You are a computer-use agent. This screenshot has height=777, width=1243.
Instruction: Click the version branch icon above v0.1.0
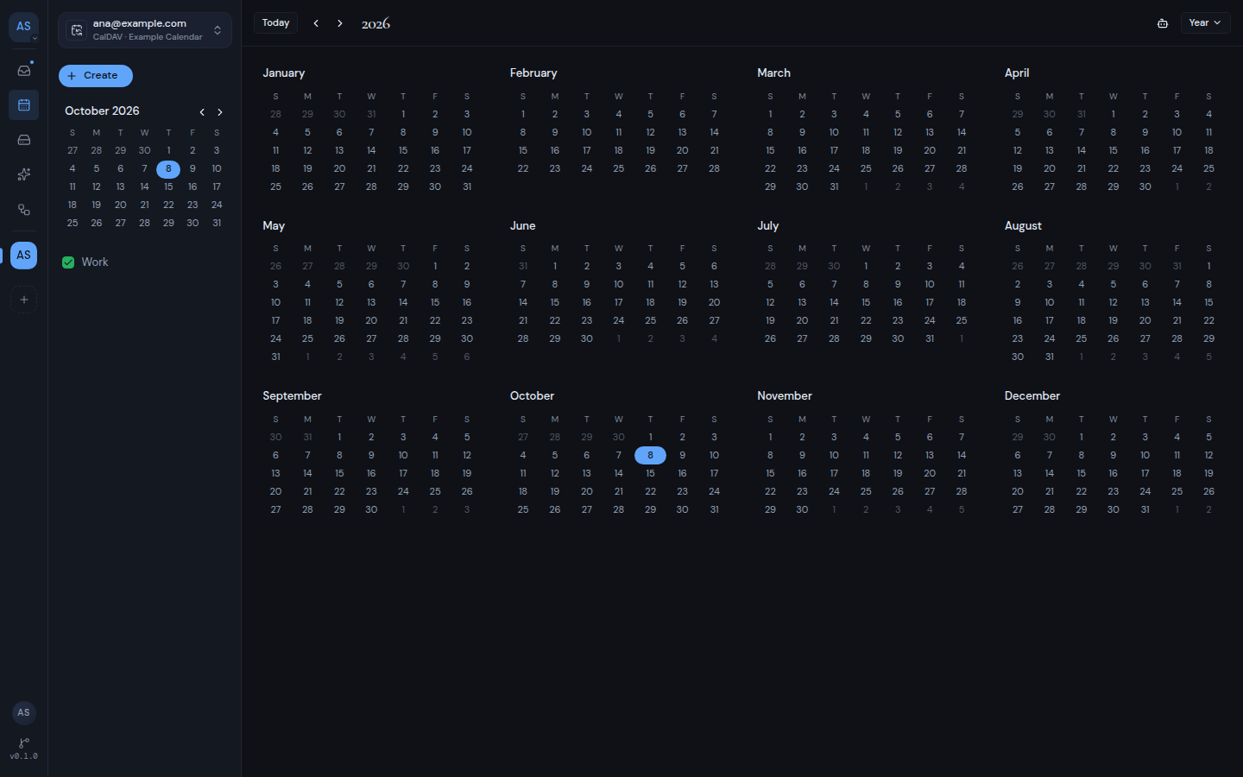24,742
